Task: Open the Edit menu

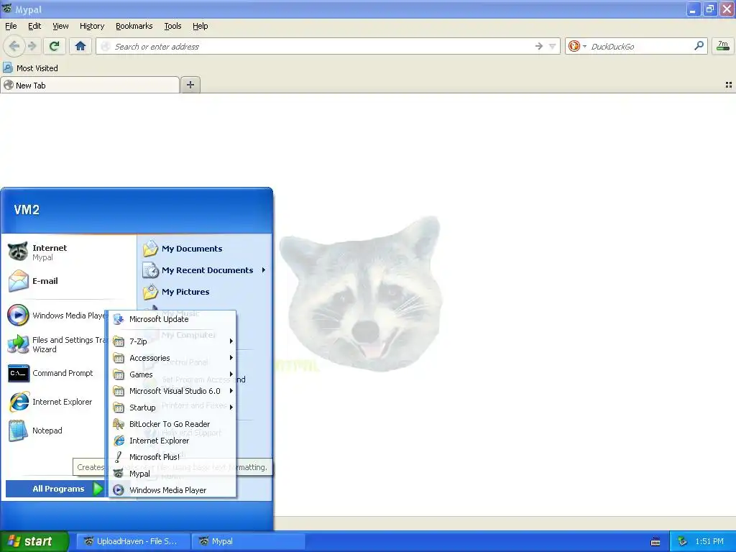Action: [34, 26]
